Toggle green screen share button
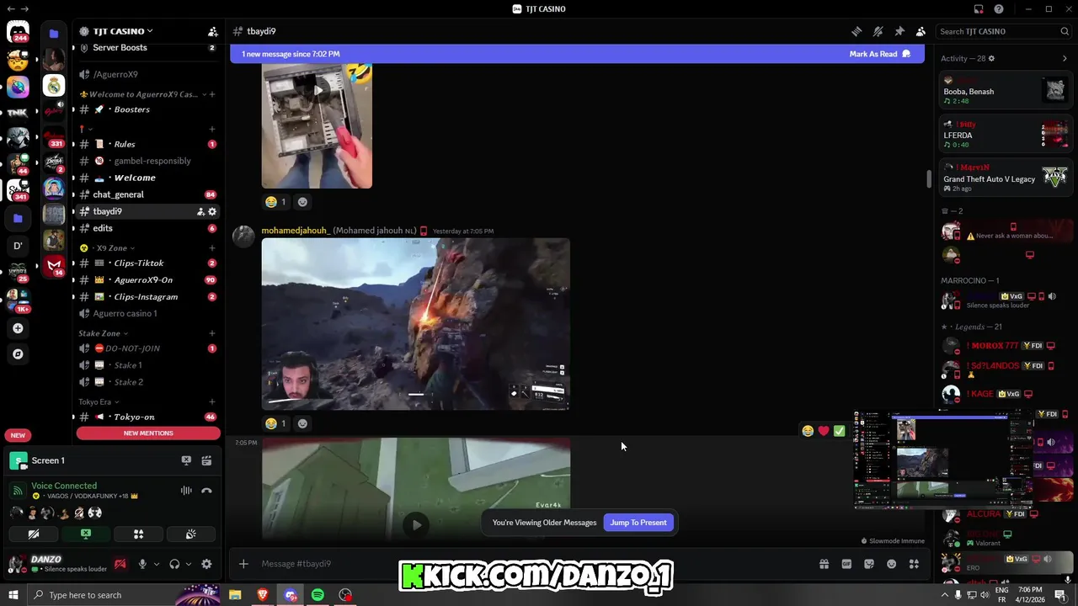Viewport: 1078px width, 606px height. click(86, 534)
